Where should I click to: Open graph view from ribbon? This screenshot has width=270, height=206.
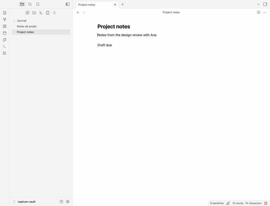[4, 19]
